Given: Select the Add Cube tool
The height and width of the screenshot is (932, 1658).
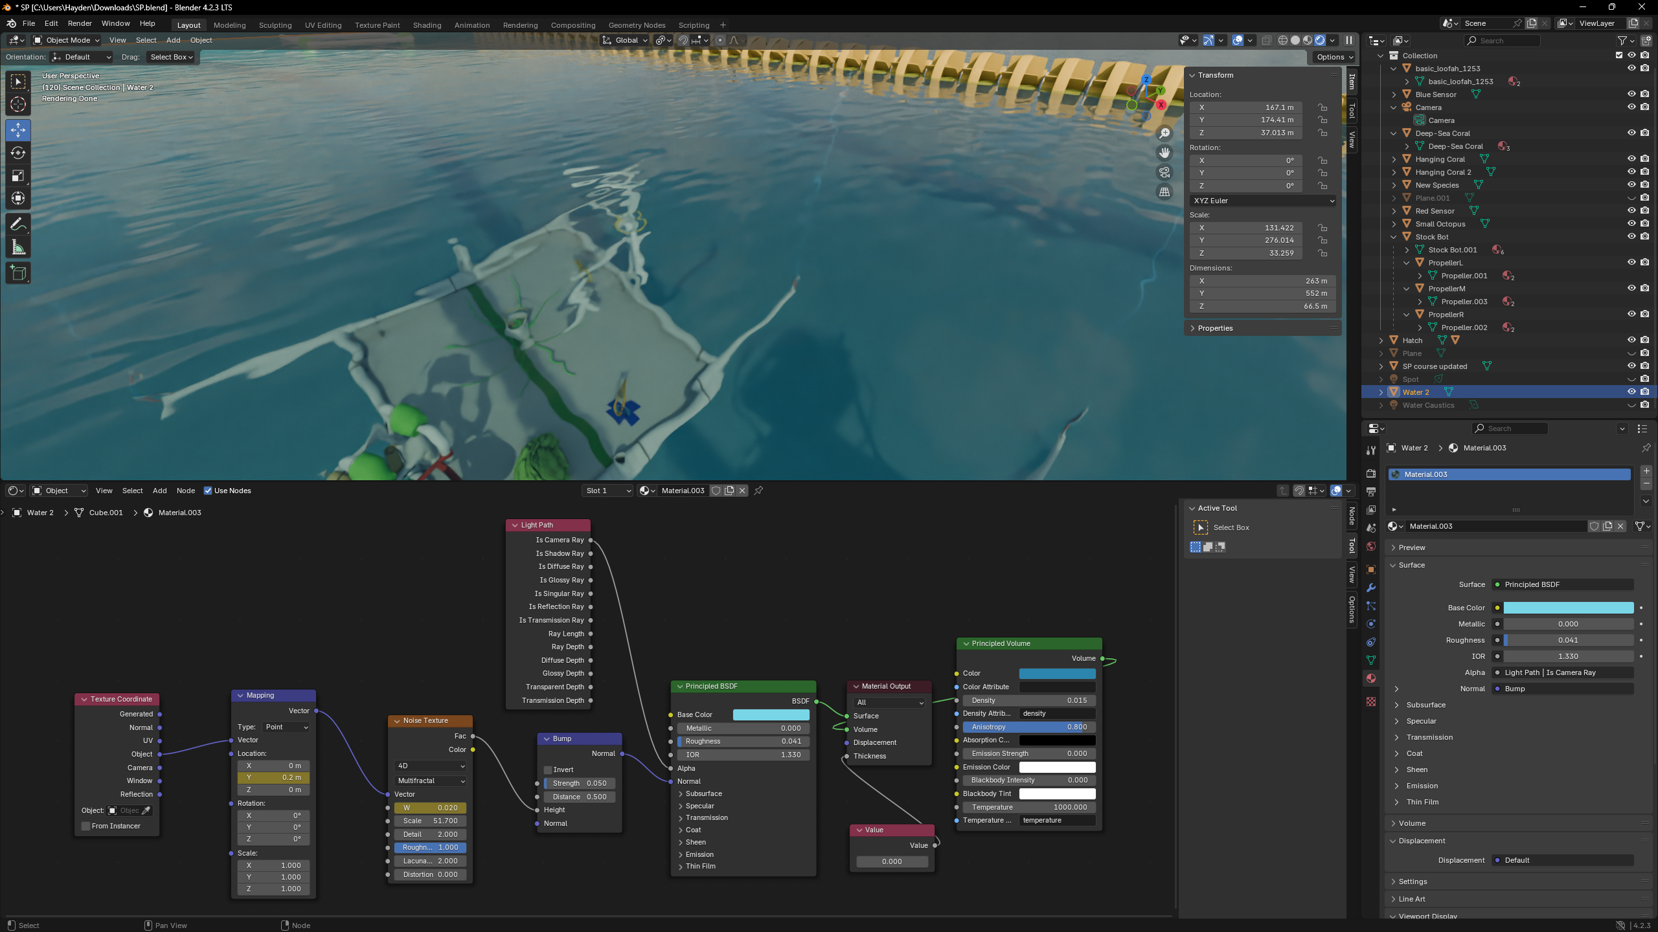Looking at the screenshot, I should click(18, 273).
